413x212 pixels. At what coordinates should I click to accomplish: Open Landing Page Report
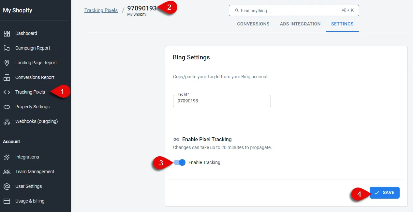pos(36,63)
